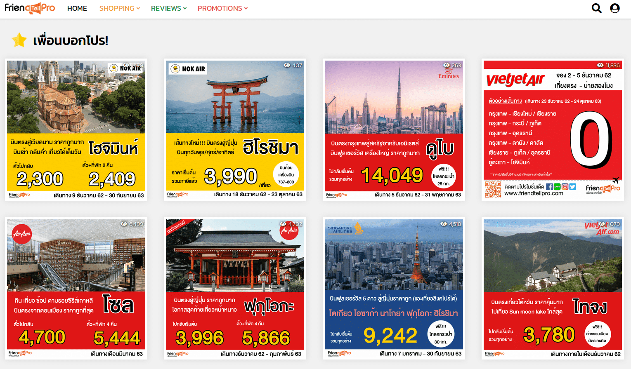Click the Instagram icon in VietJet ad

tap(565, 187)
